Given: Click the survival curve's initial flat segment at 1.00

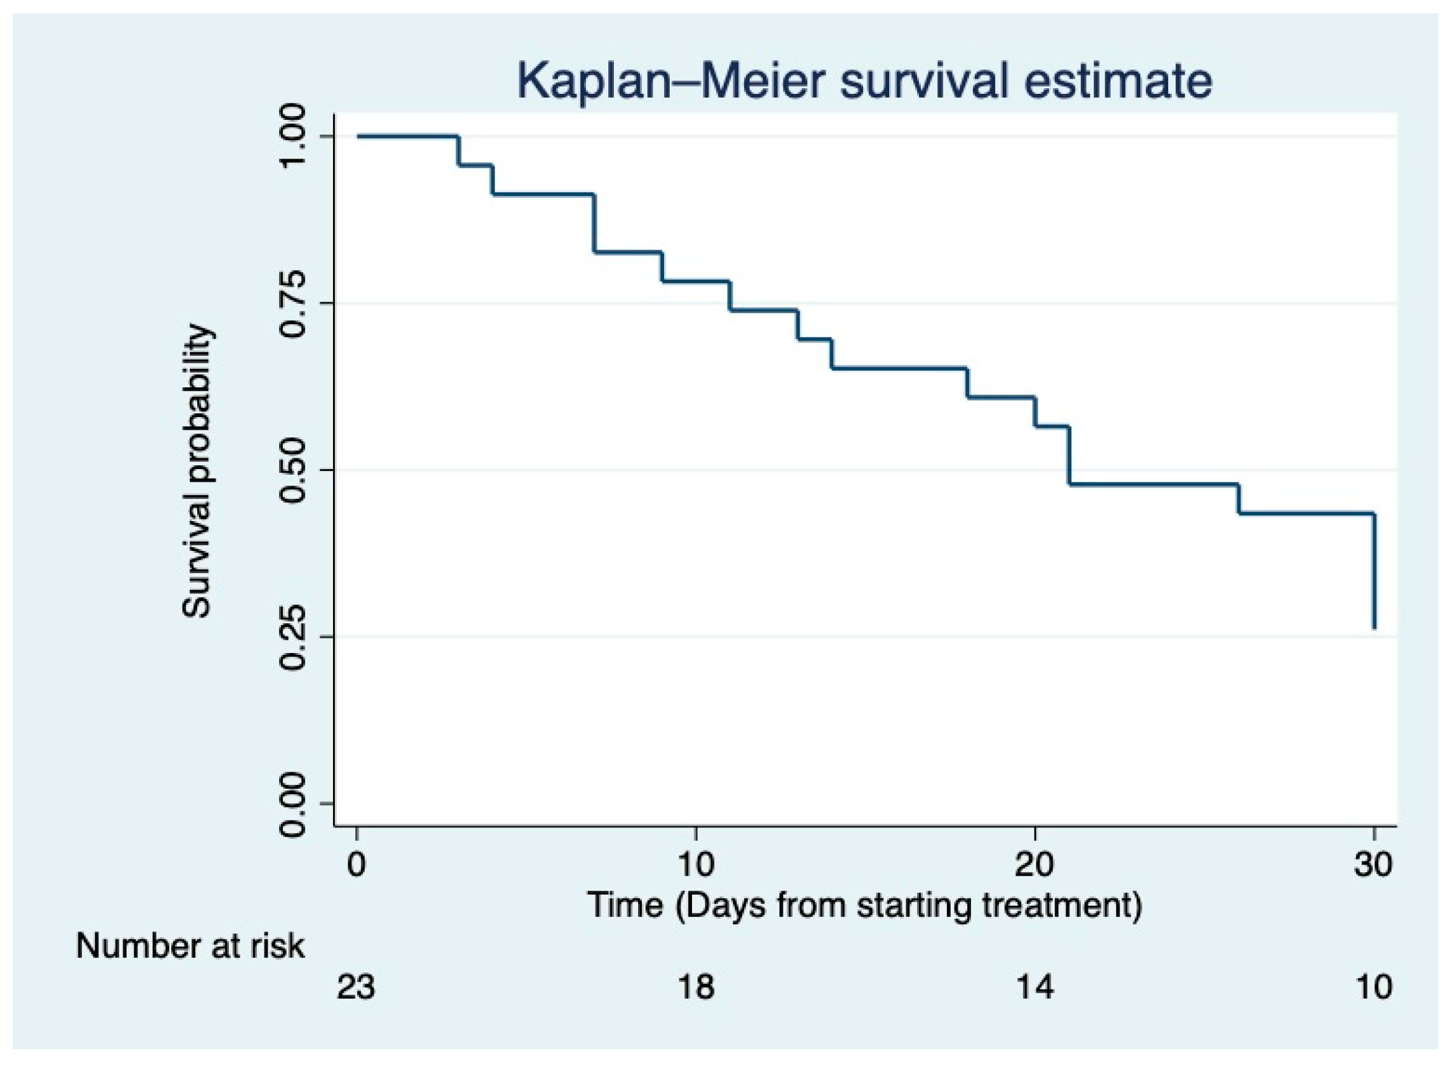Looking at the screenshot, I should pos(407,136).
